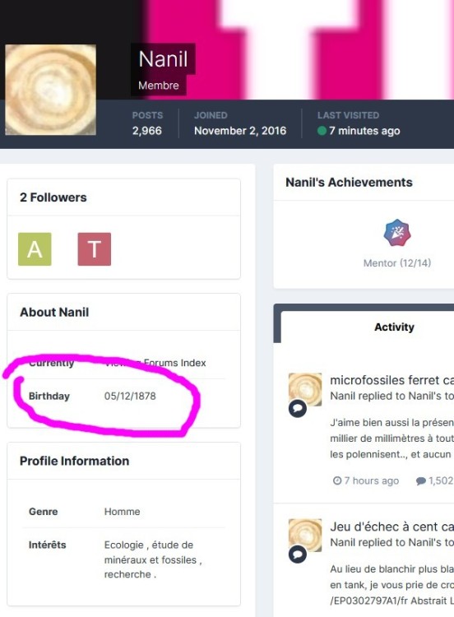Viewport: 454px width, 617px height.
Task: Click the pink cover photo banner
Action: (299, 49)
